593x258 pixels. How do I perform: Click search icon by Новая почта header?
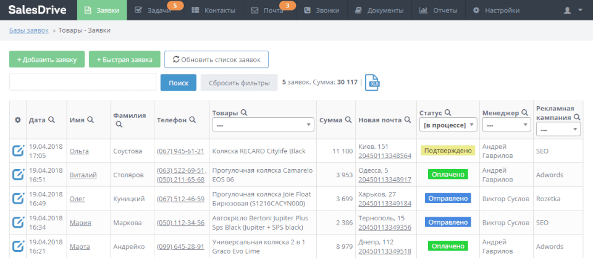(407, 120)
